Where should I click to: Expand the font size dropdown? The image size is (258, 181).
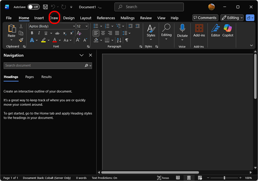[87, 26]
